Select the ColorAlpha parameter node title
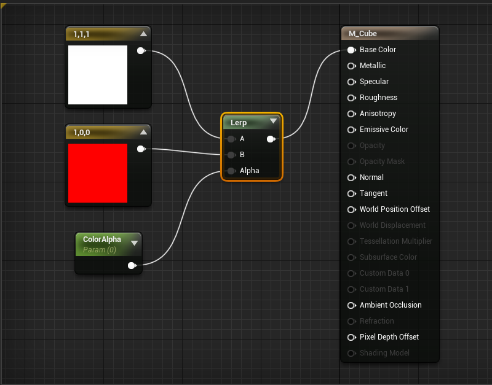The width and height of the screenshot is (492, 385). click(102, 239)
